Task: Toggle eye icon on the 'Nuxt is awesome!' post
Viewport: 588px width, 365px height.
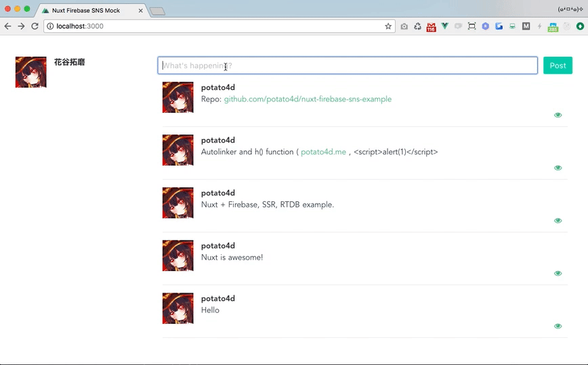Action: 558,273
